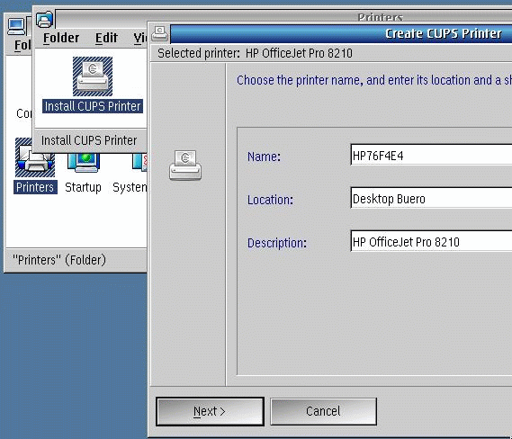Click the Create CUPS Printer title bar icon
Screen dimensions: 512x439
(159, 33)
